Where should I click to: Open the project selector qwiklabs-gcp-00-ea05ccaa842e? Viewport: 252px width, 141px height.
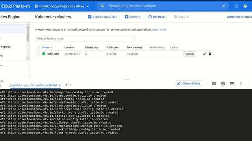click(x=62, y=6)
